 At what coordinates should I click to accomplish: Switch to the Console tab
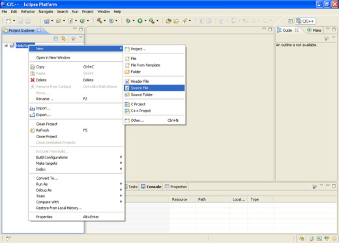(151, 187)
